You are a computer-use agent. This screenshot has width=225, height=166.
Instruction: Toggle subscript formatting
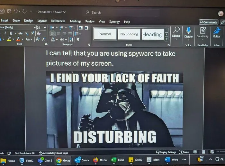click(27, 33)
